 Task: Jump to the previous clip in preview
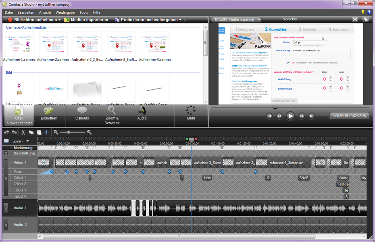(269, 116)
